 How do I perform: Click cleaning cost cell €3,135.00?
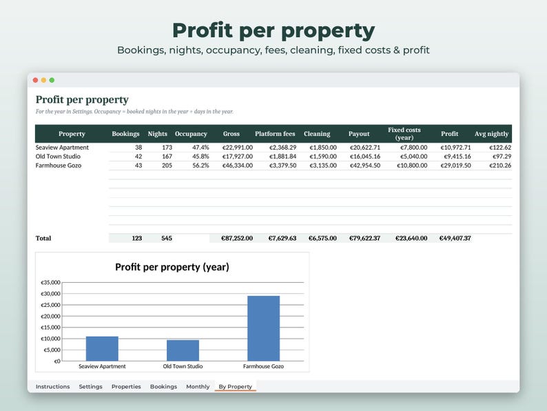pyautogui.click(x=323, y=166)
